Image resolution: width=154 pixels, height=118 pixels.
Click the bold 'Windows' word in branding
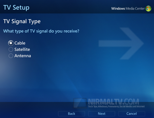pyautogui.click(x=118, y=9)
